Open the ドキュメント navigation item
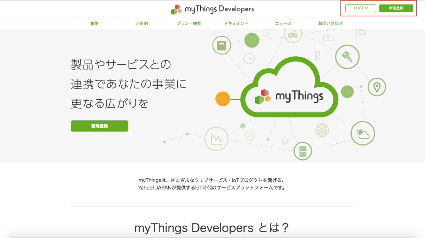The image size is (425, 238). click(236, 24)
